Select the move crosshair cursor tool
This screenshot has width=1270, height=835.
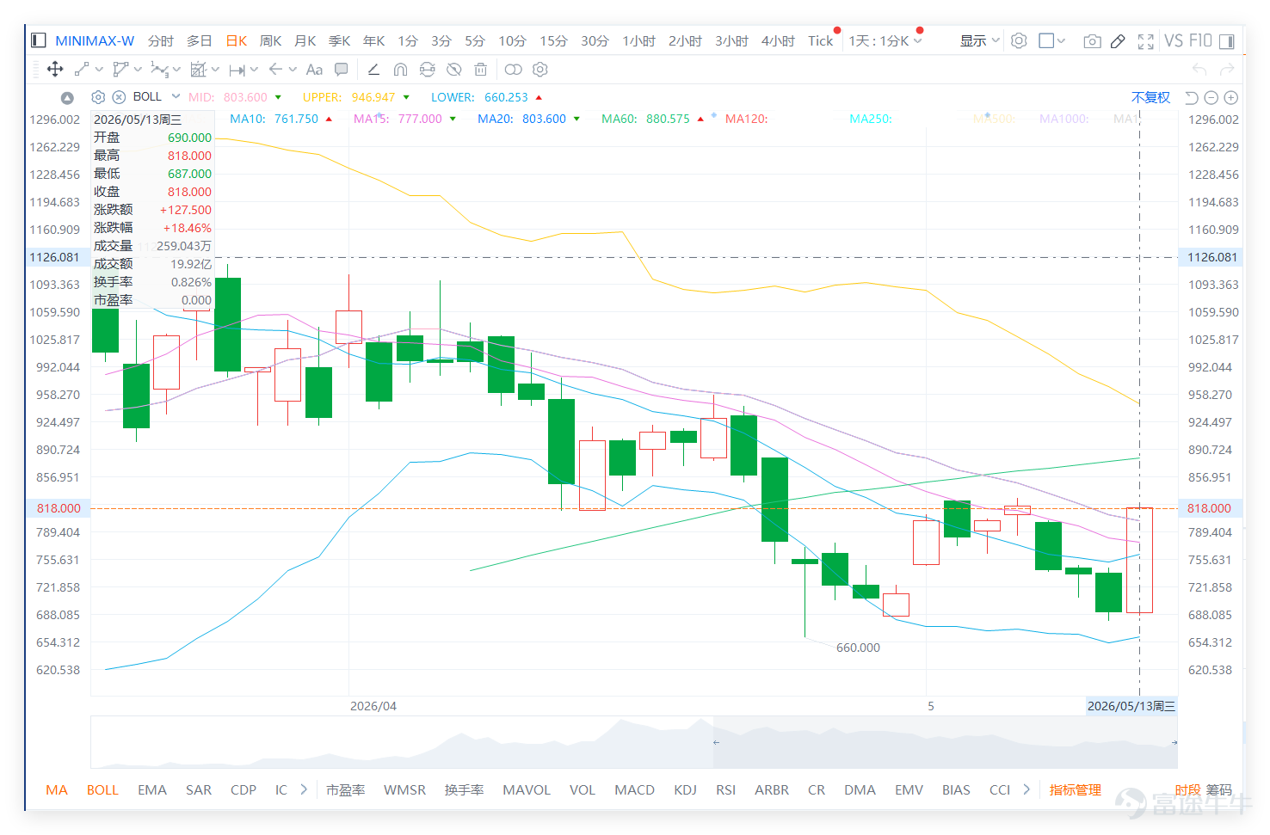(55, 70)
